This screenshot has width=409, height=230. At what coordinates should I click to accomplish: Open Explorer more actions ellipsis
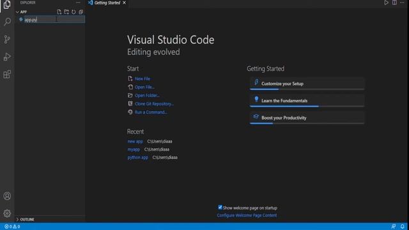click(x=78, y=3)
